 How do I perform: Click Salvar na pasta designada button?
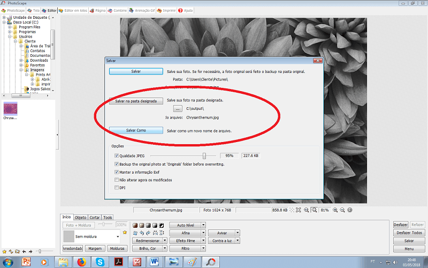coord(136,101)
